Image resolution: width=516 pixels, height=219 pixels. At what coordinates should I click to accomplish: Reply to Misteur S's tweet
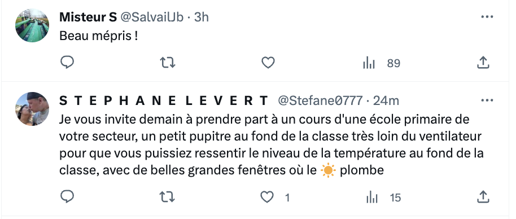[x=67, y=63]
